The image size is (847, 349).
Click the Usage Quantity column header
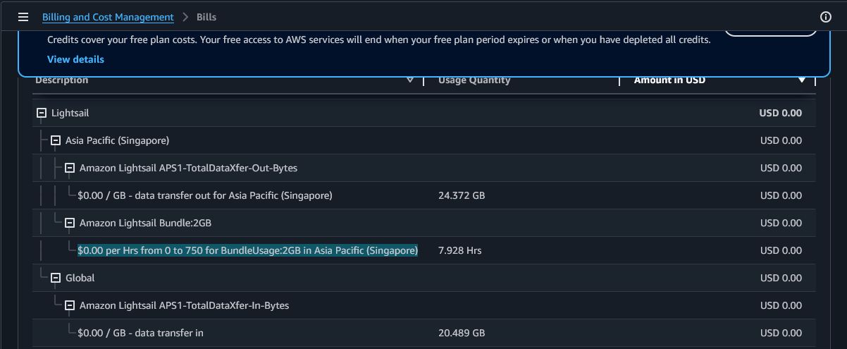(474, 80)
